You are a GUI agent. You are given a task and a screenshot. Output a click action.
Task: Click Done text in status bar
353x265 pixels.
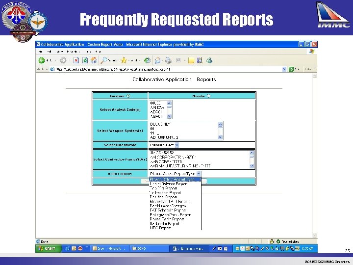point(45,241)
